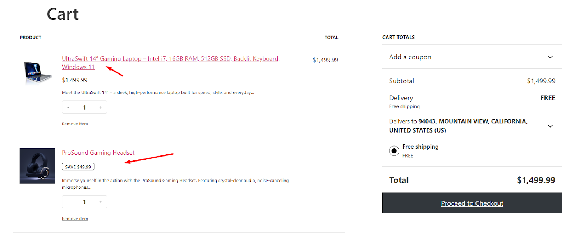Open the UltraSwift 14" Gaming Laptop product link
575x240 pixels.
pos(170,63)
